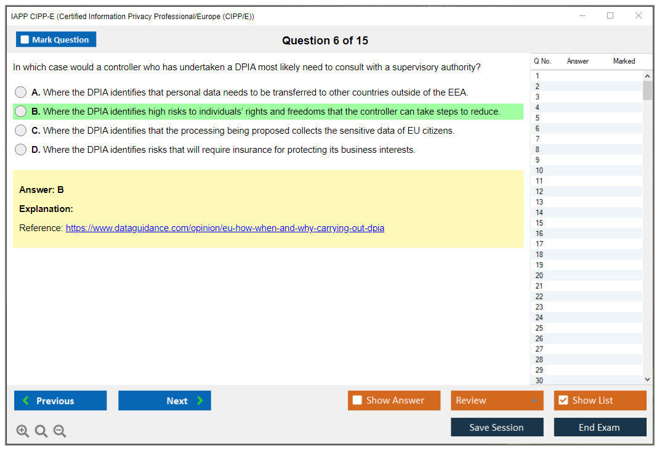Select answer option A radio button

(21, 92)
